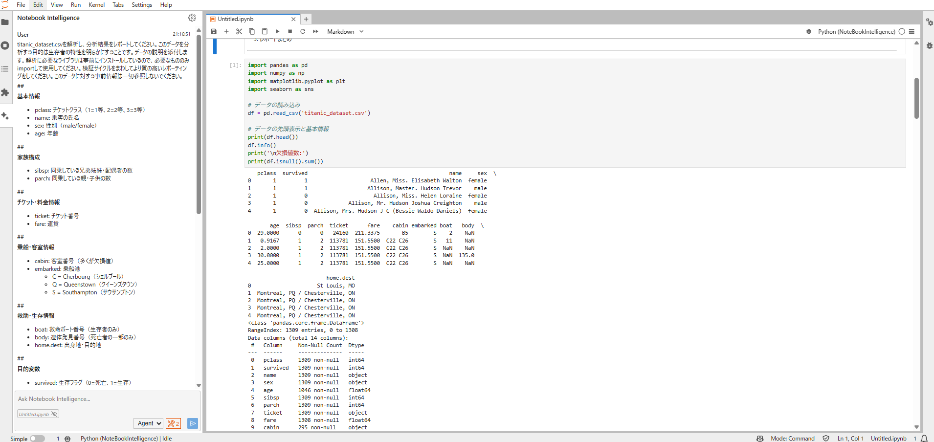Open the Edit menu
The width and height of the screenshot is (934, 442).
38,5
